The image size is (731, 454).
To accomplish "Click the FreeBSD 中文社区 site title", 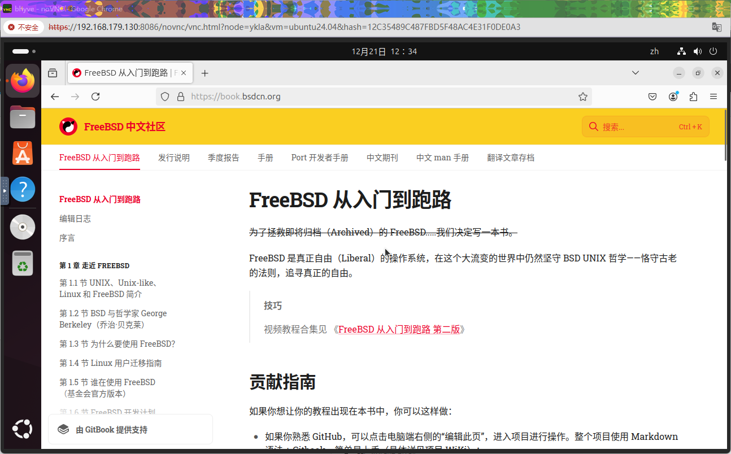I will point(125,126).
